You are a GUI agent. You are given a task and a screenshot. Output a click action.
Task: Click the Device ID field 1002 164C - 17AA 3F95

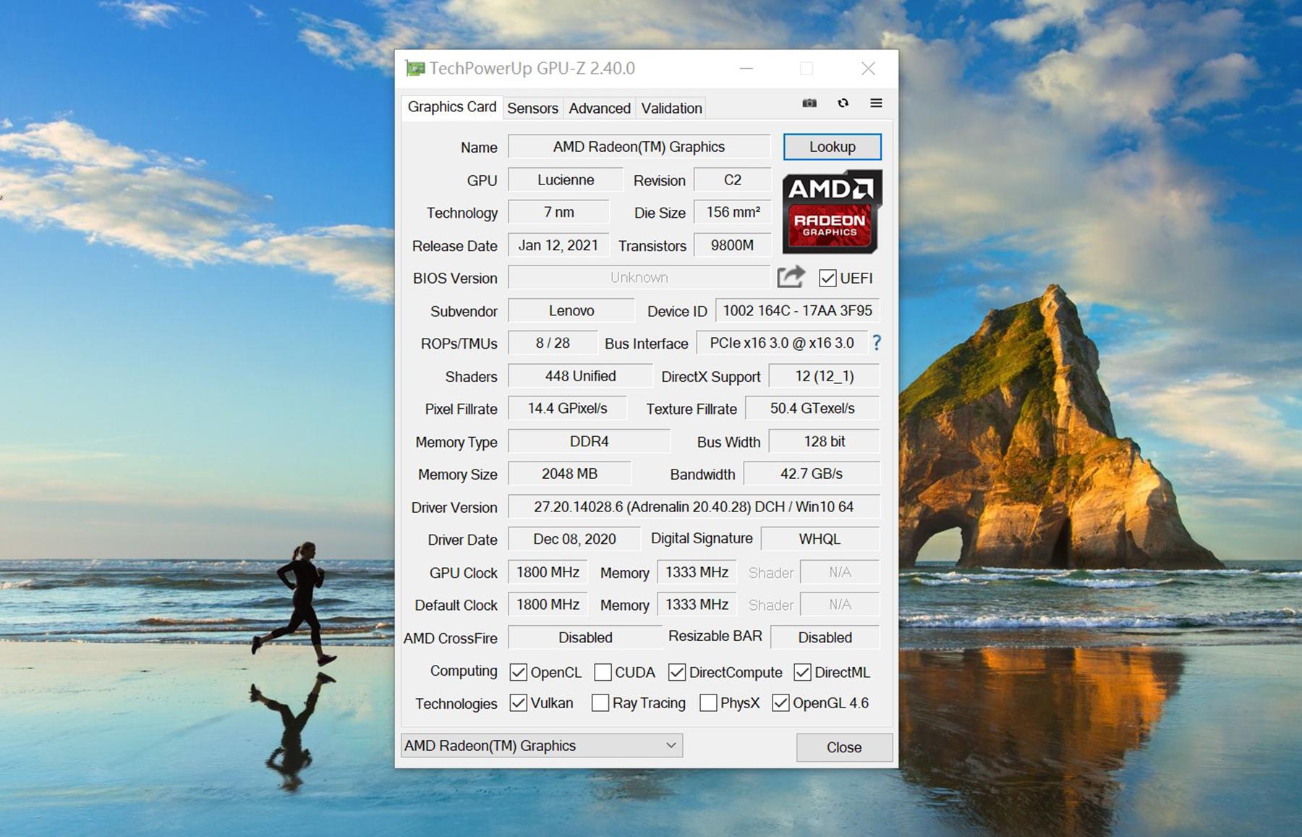click(x=797, y=311)
